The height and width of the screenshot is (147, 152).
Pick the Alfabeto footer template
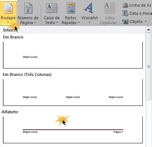[x=73, y=130]
